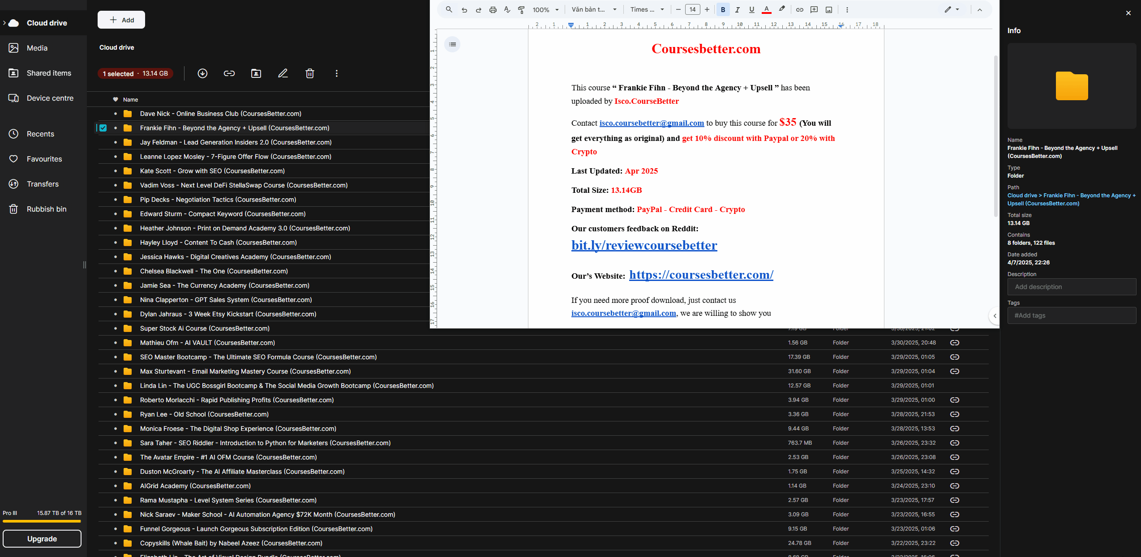Screen dimensions: 1141x557
Task: Click the Add description field
Action: (1071, 287)
